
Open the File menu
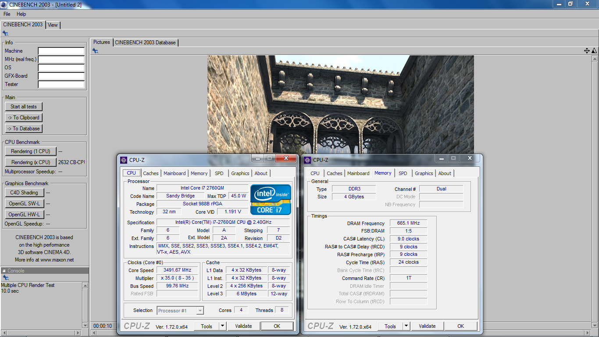tap(7, 14)
